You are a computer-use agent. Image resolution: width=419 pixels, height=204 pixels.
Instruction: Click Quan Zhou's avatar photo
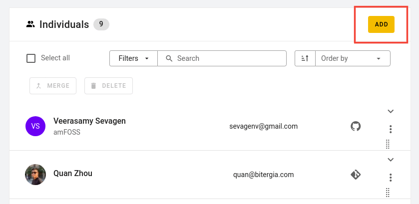pyautogui.click(x=35, y=175)
